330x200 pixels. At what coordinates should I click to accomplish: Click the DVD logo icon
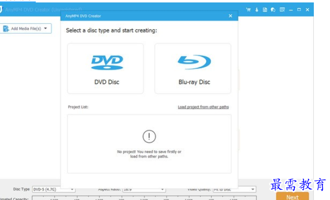pyautogui.click(x=107, y=62)
